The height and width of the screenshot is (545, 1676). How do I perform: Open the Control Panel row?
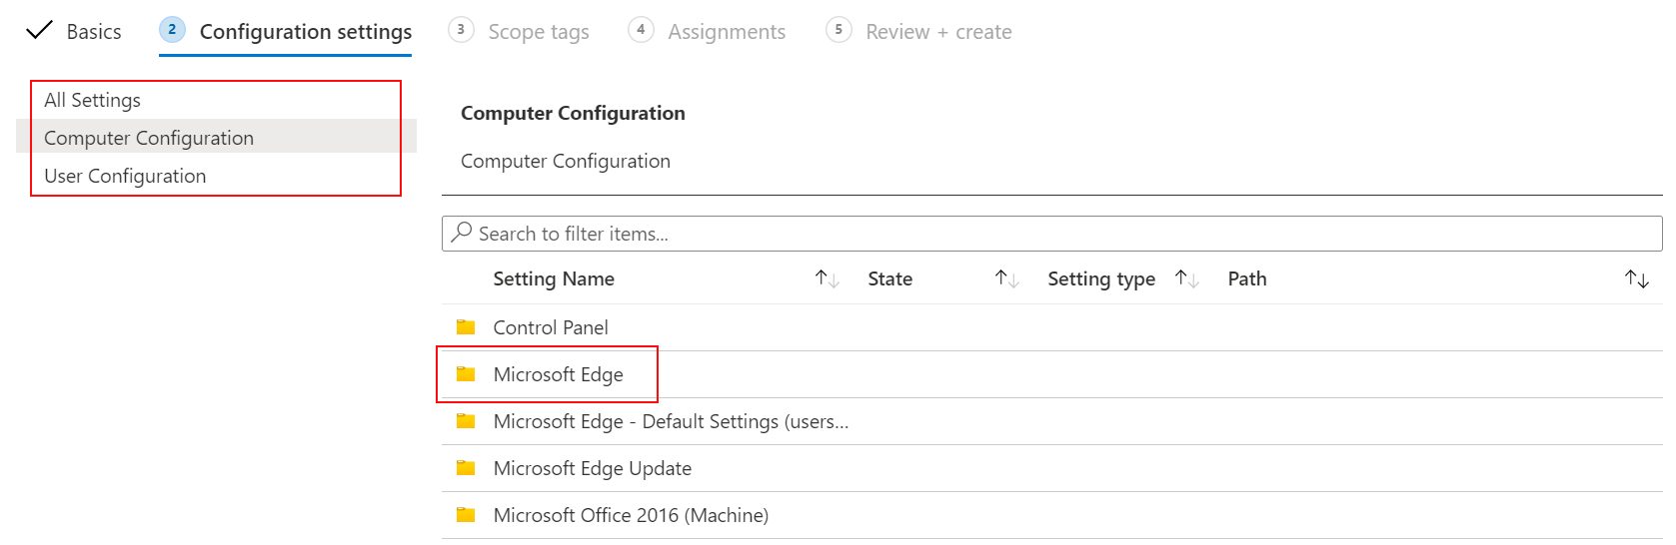(x=1052, y=327)
